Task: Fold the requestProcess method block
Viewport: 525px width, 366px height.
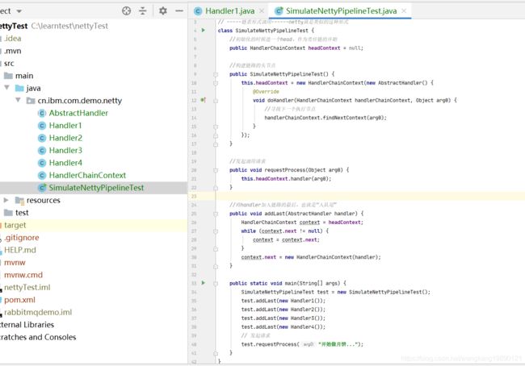Action: (x=216, y=170)
